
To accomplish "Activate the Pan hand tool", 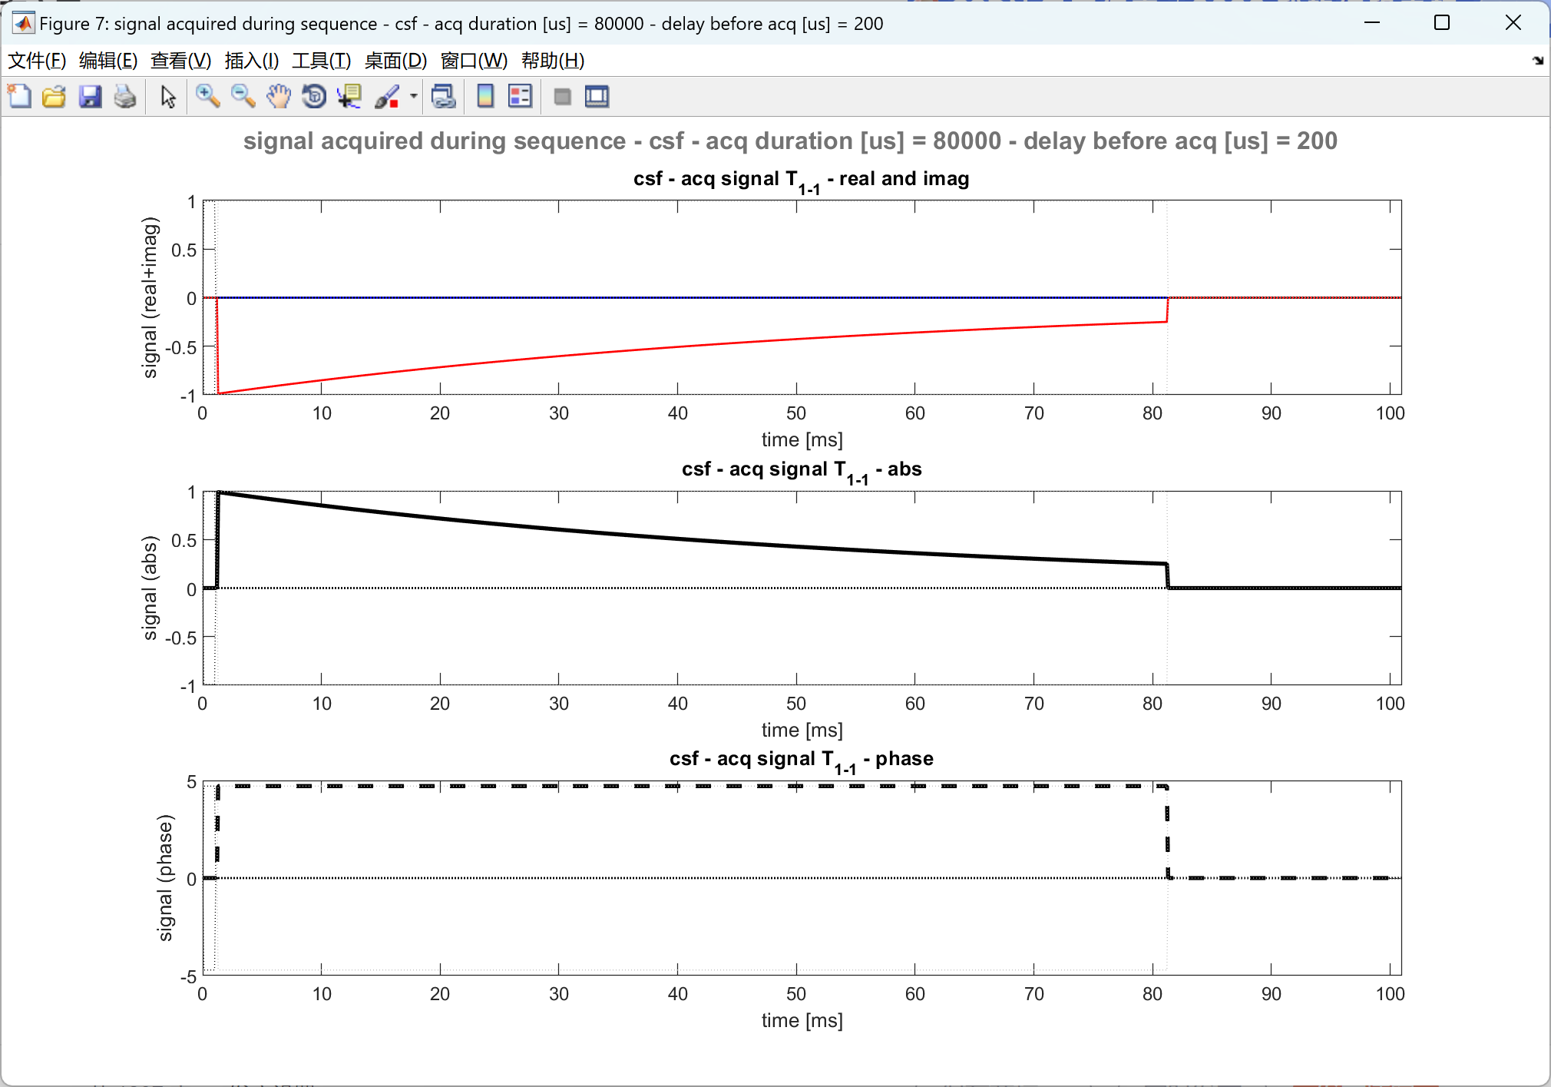I will [279, 97].
